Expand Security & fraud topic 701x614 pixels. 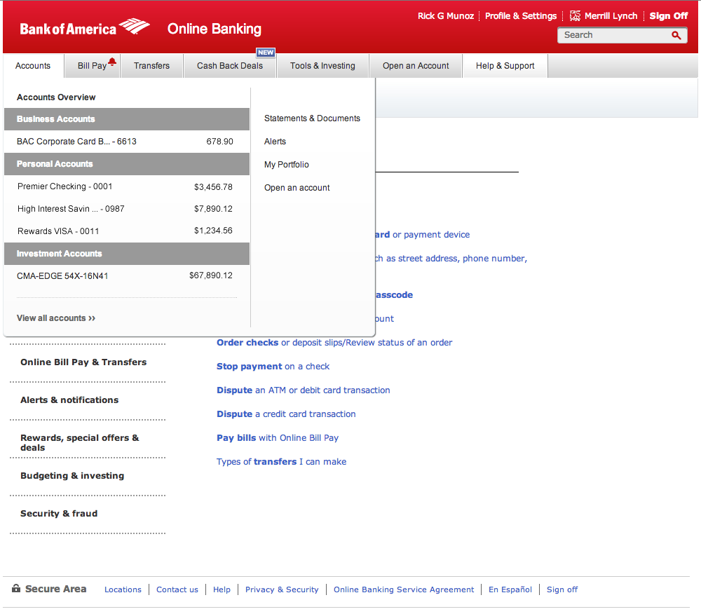click(59, 514)
